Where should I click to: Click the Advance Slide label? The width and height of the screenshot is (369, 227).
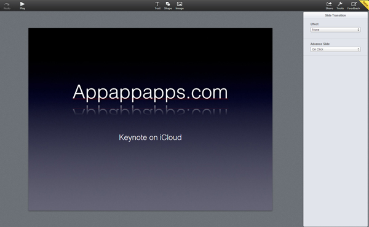(320, 44)
